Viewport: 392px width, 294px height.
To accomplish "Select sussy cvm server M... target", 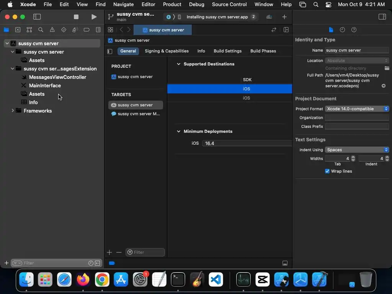I will (136, 114).
